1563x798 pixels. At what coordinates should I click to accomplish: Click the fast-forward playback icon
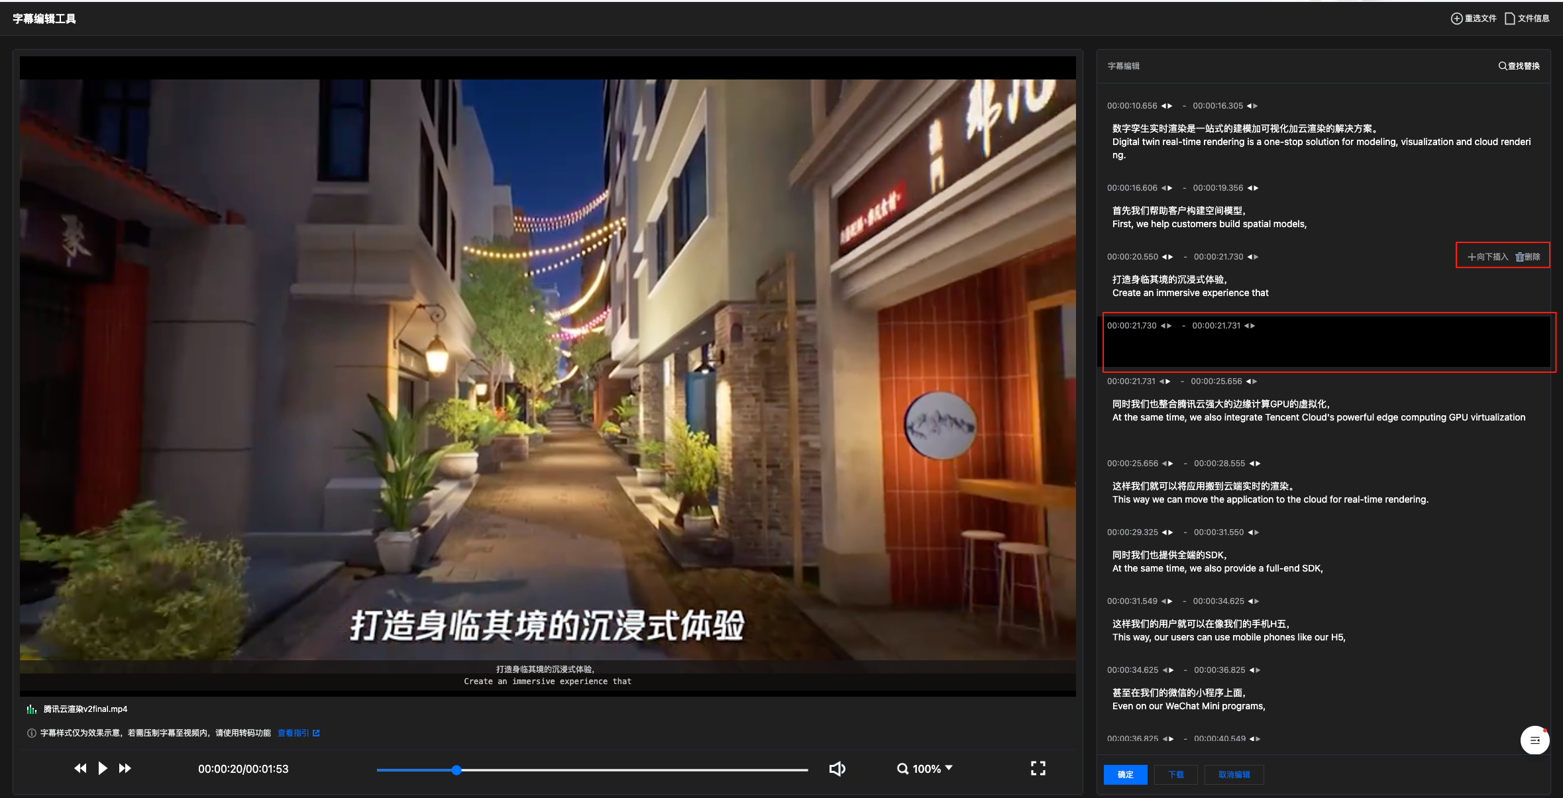click(x=125, y=768)
